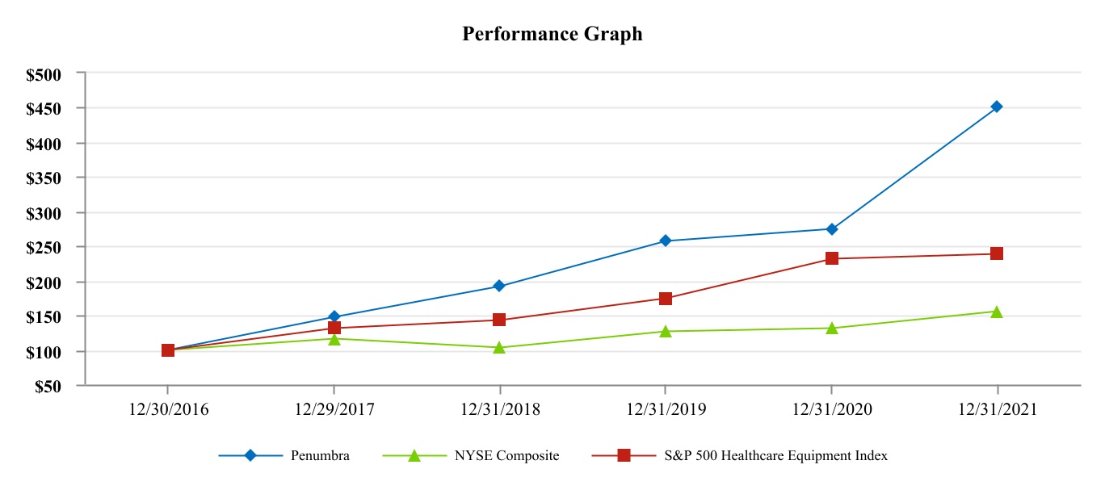Click the Performance Graph chart title
This screenshot has width=1105, height=494.
552,34
